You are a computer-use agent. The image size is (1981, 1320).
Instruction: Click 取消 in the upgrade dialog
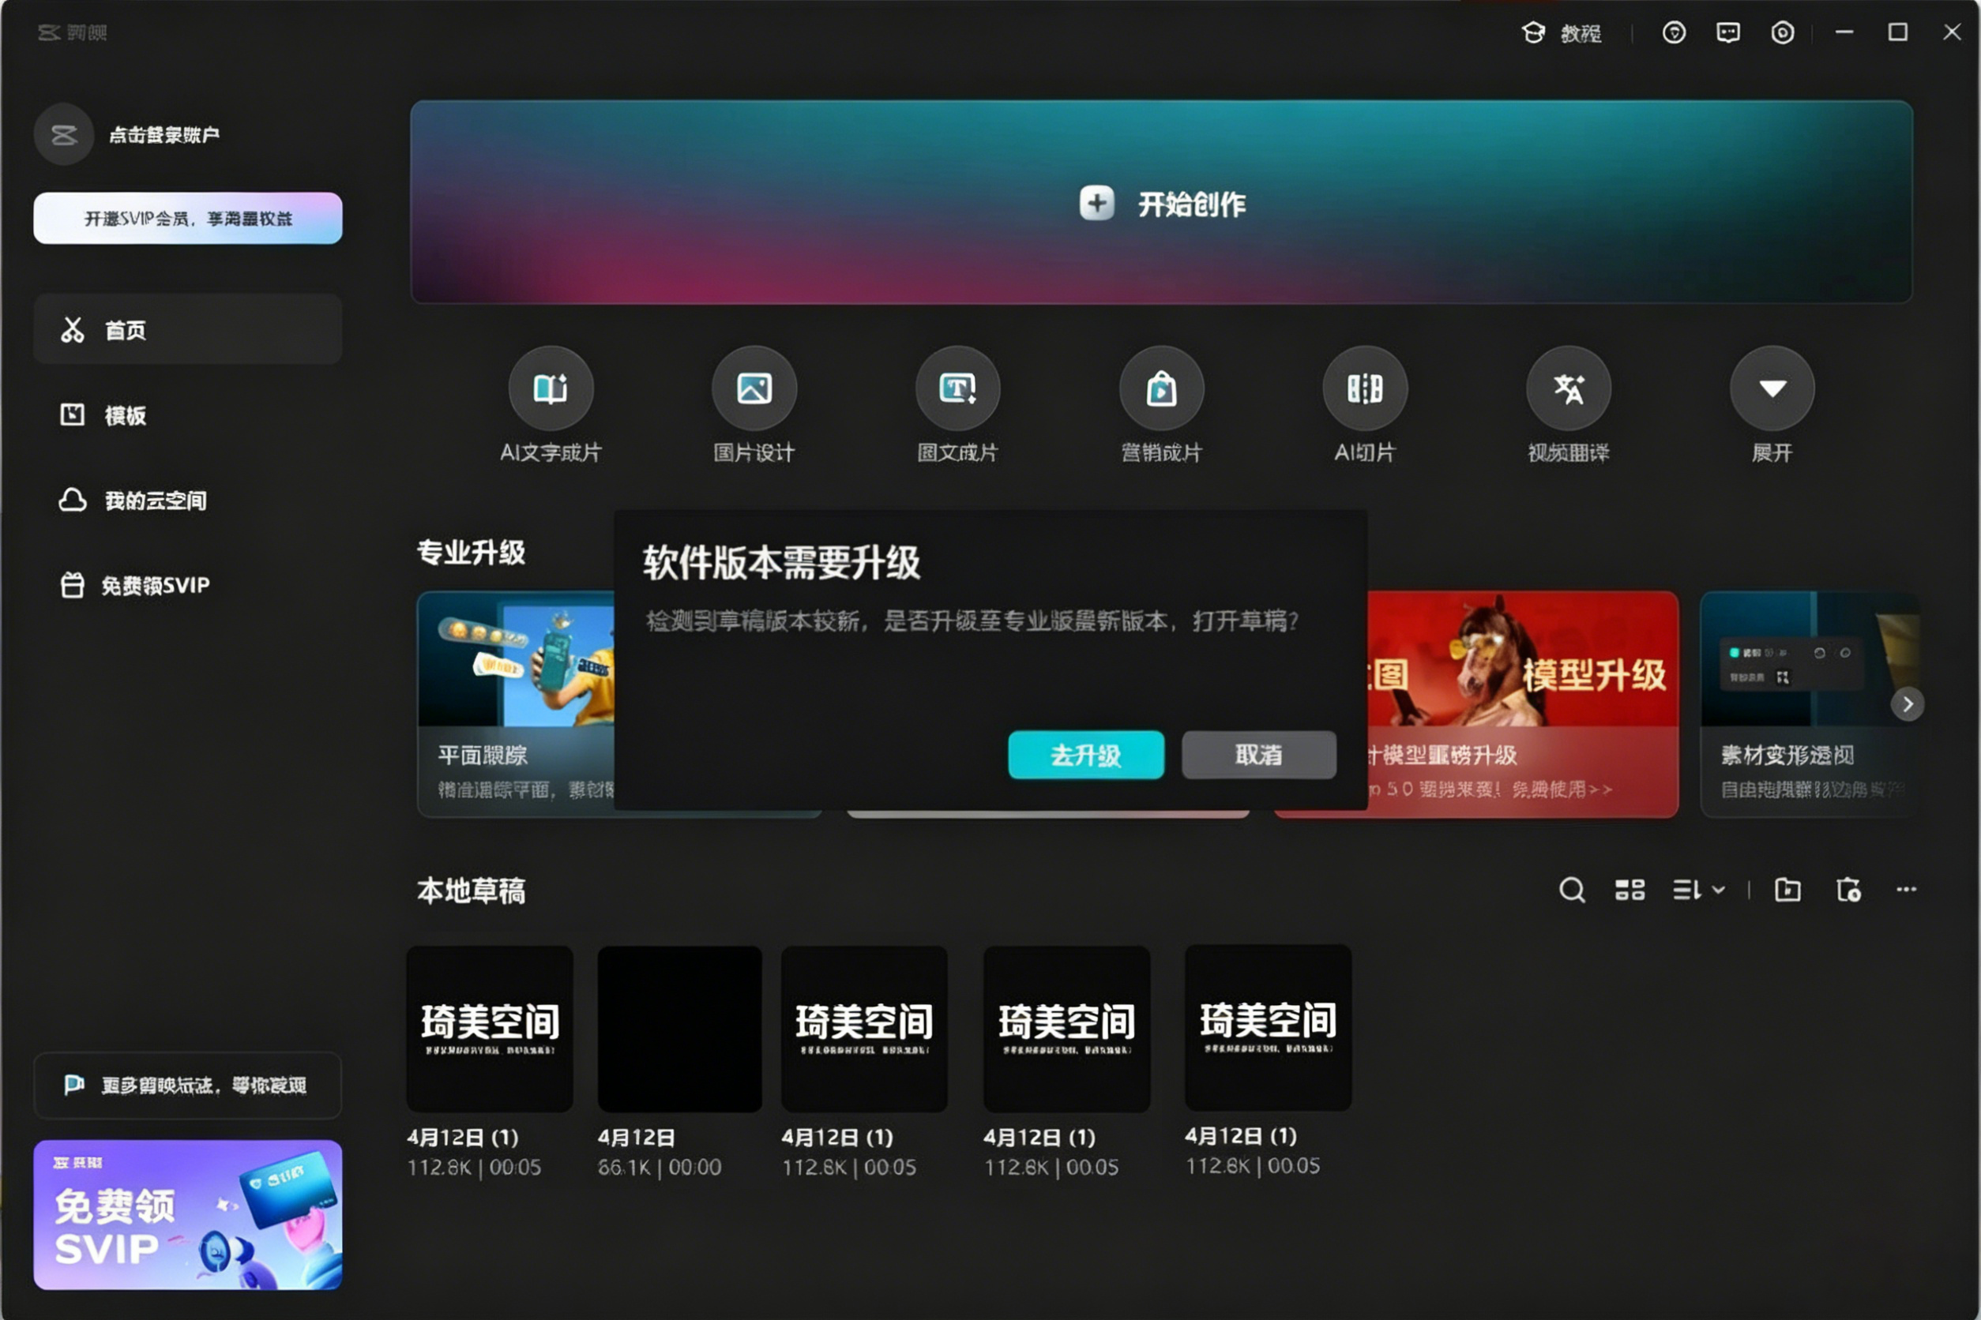(x=1258, y=755)
